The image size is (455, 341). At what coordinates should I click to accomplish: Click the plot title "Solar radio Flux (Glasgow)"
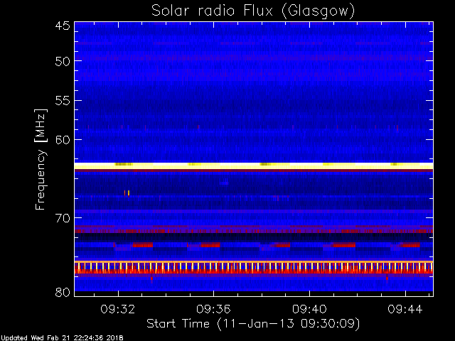[x=253, y=11]
